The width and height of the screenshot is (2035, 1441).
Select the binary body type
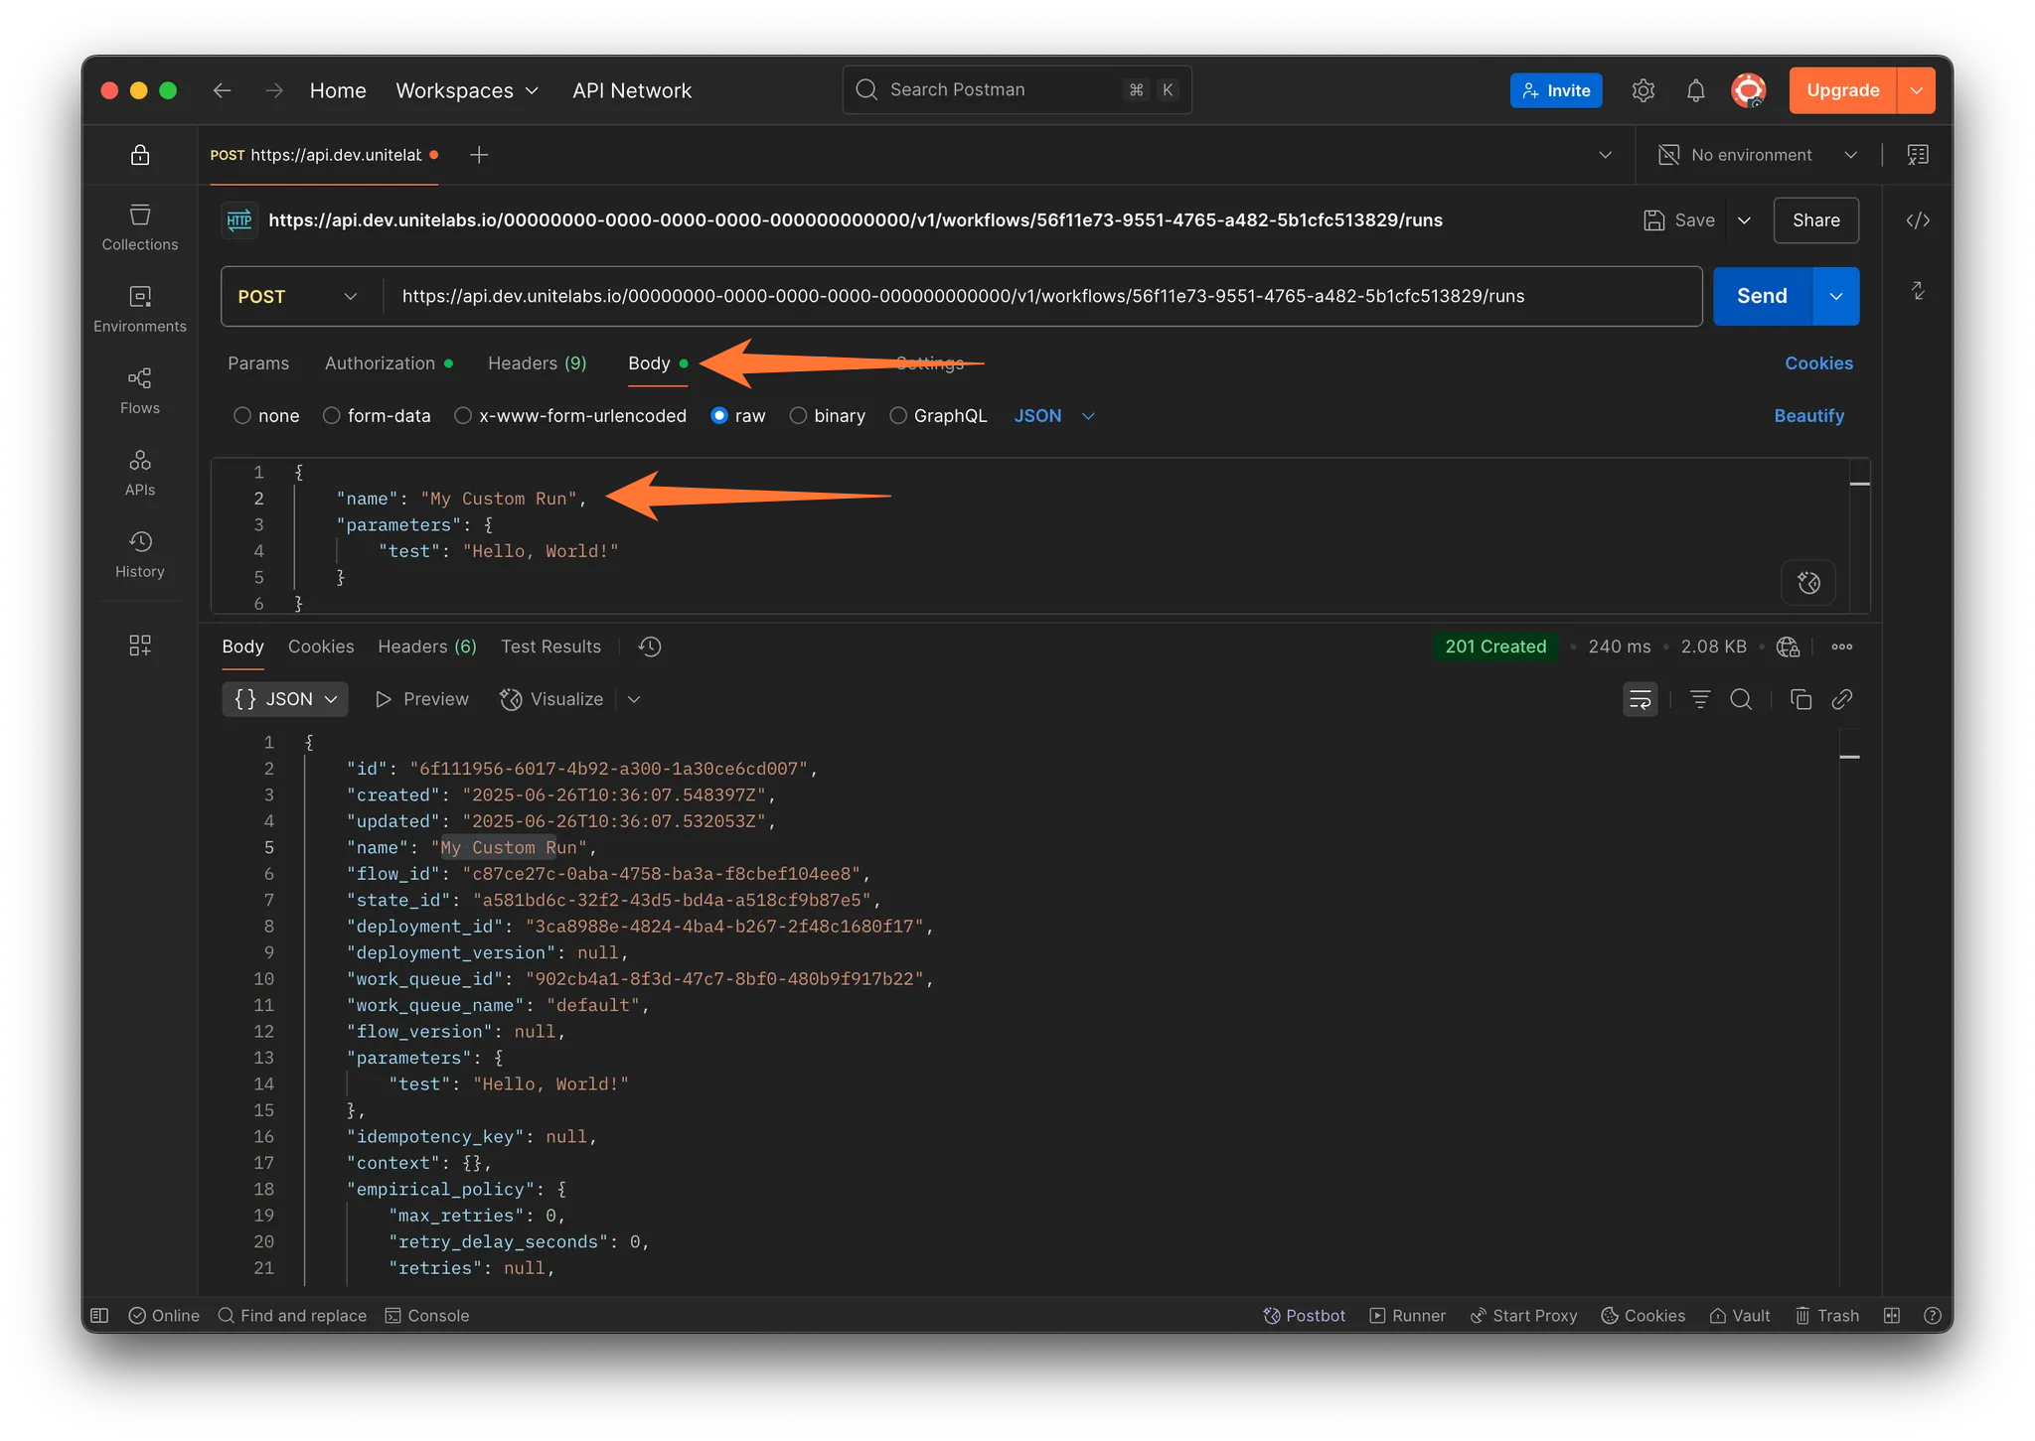tap(828, 416)
